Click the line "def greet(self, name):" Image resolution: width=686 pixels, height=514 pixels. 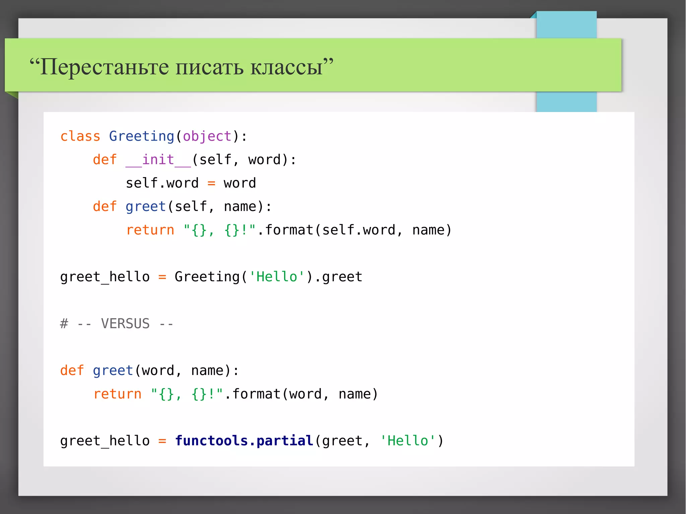tap(183, 207)
